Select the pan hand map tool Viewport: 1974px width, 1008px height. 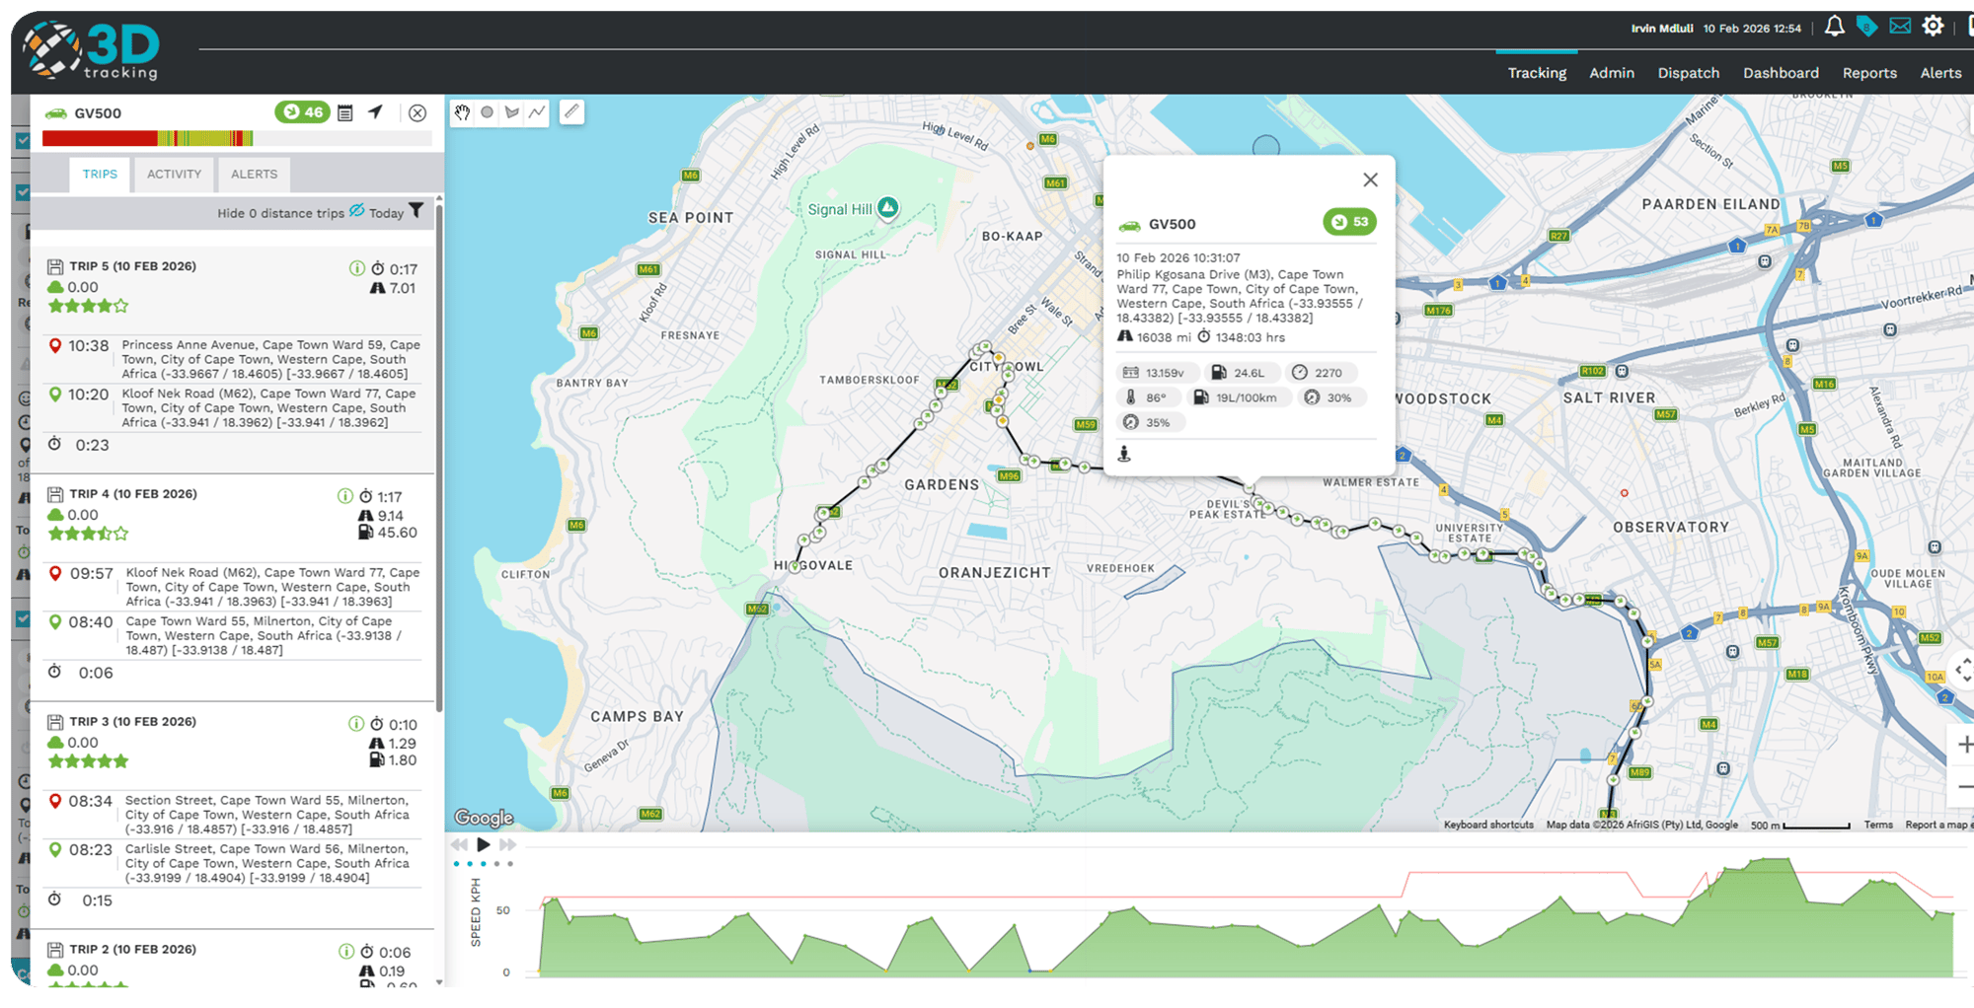click(462, 112)
